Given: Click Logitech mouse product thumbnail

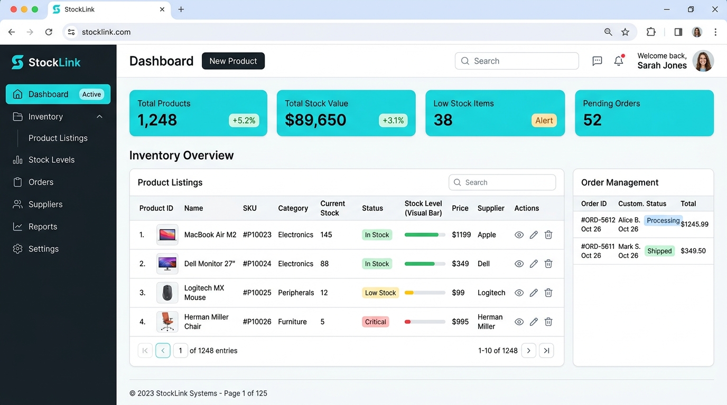Looking at the screenshot, I should click(x=167, y=293).
